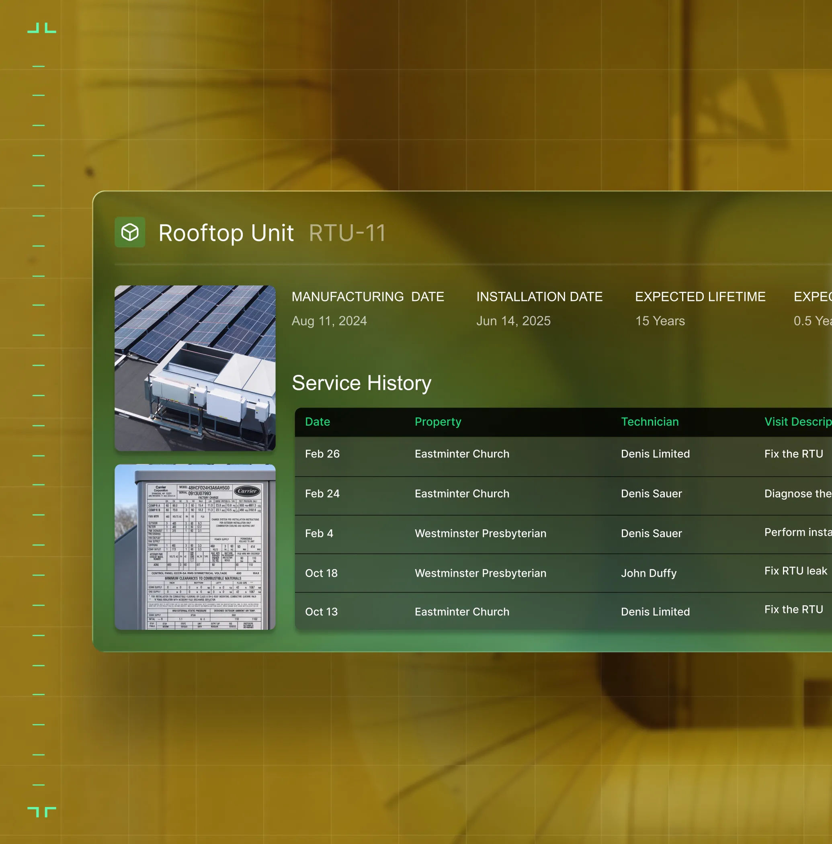Viewport: 832px width, 844px height.
Task: Click the Fix RTU leak description
Action: (795, 571)
